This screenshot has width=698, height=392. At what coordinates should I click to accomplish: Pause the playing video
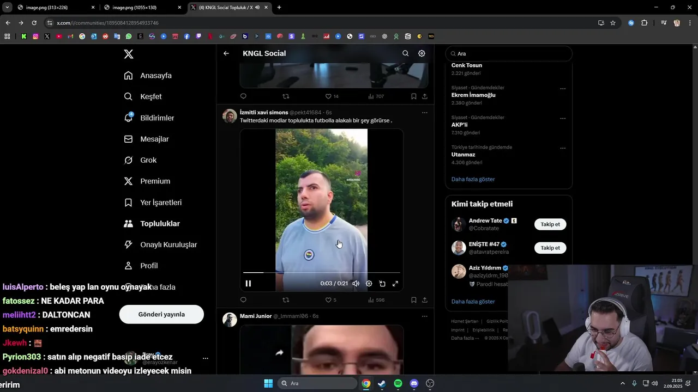tap(248, 283)
